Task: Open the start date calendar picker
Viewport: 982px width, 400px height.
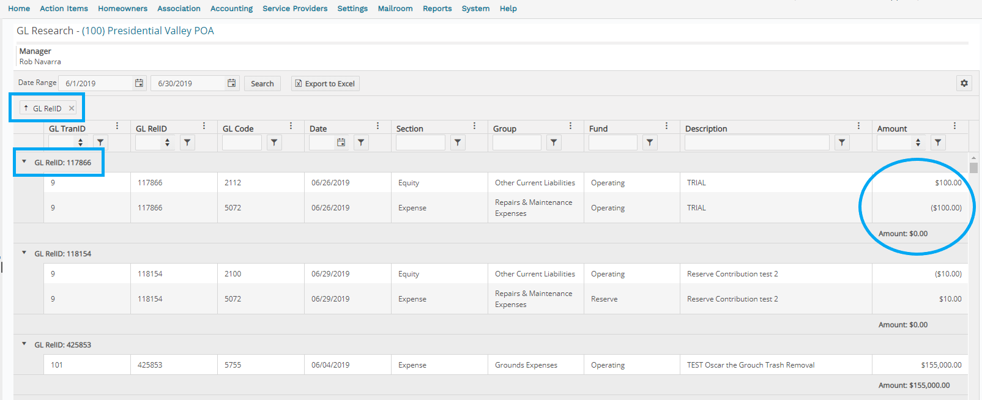Action: coord(139,83)
